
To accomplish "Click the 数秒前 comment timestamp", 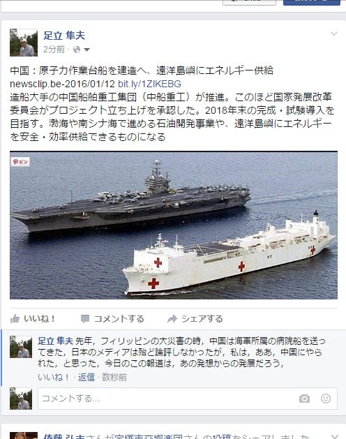I will (114, 378).
